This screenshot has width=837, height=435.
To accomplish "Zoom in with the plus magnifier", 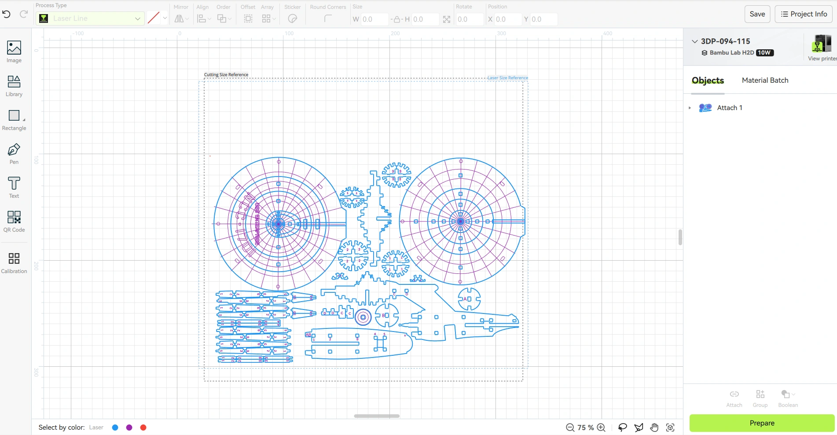I will click(601, 428).
